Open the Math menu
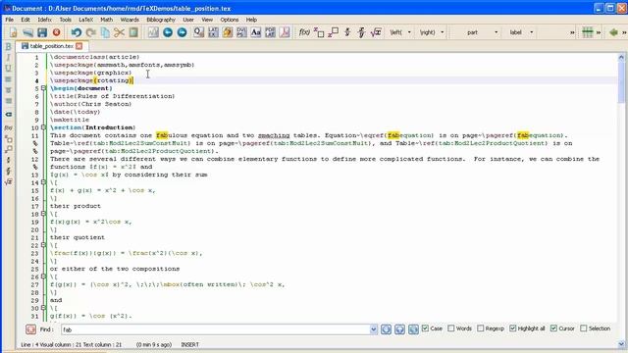Screen dimensions: 628x353 (x=107, y=20)
